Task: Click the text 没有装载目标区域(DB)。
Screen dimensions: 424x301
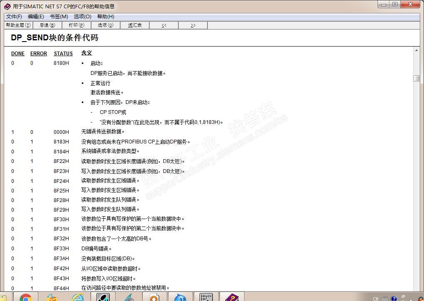Action: pos(108,259)
